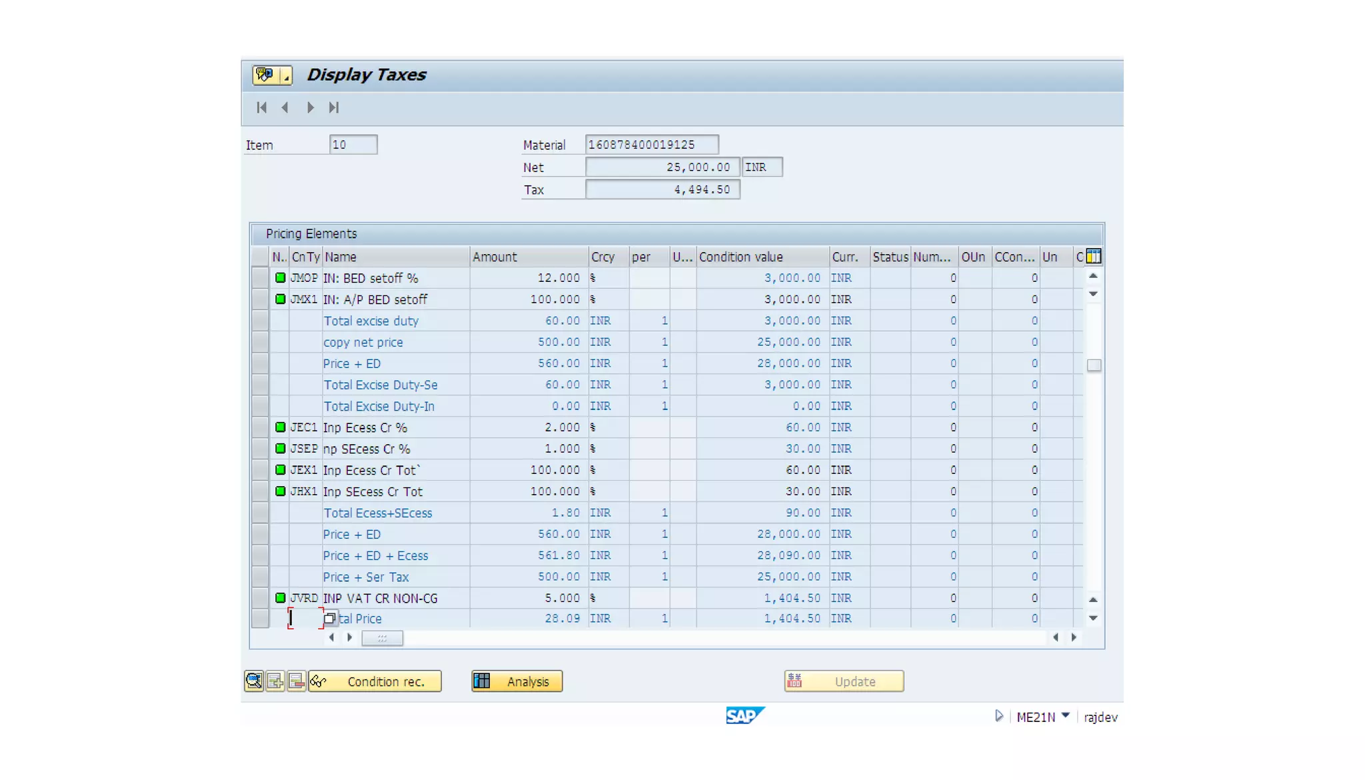Click the Analysis button

[x=517, y=681]
